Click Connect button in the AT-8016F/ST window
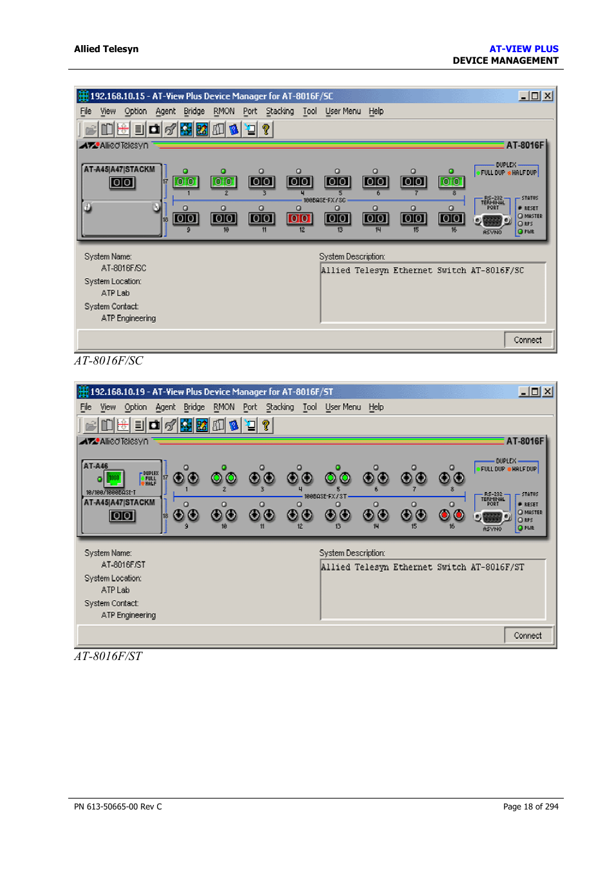Viewport: 614px width, 870px height. 528,636
